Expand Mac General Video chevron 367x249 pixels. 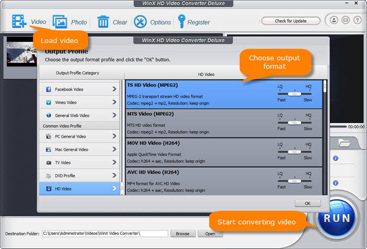click(x=114, y=149)
